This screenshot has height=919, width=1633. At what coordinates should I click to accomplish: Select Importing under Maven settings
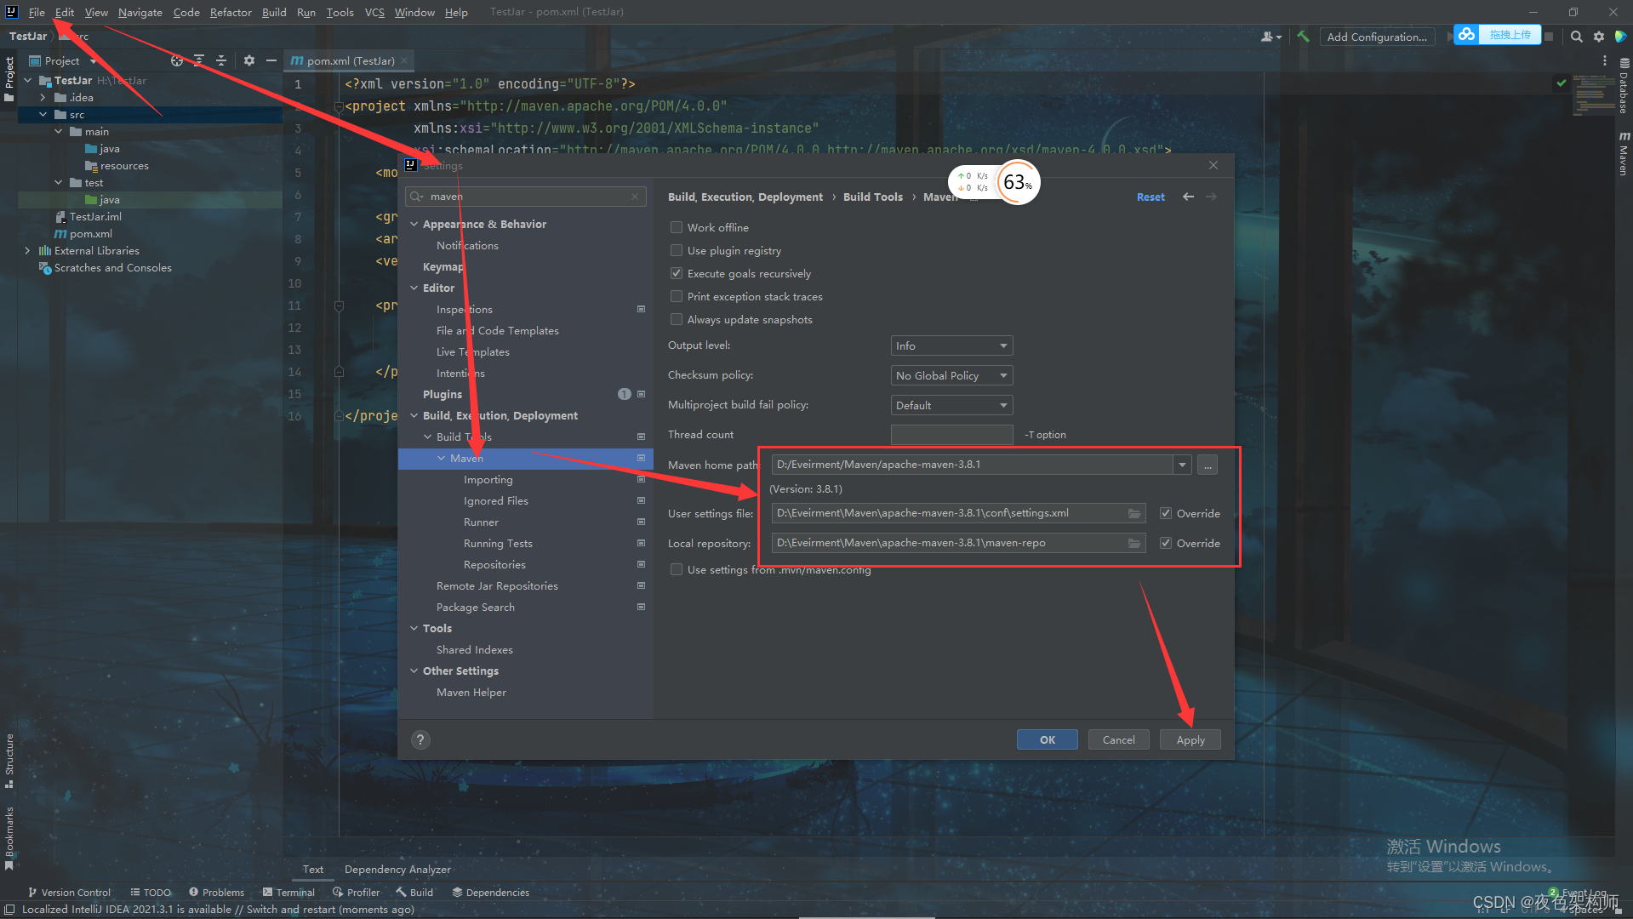pyautogui.click(x=488, y=479)
